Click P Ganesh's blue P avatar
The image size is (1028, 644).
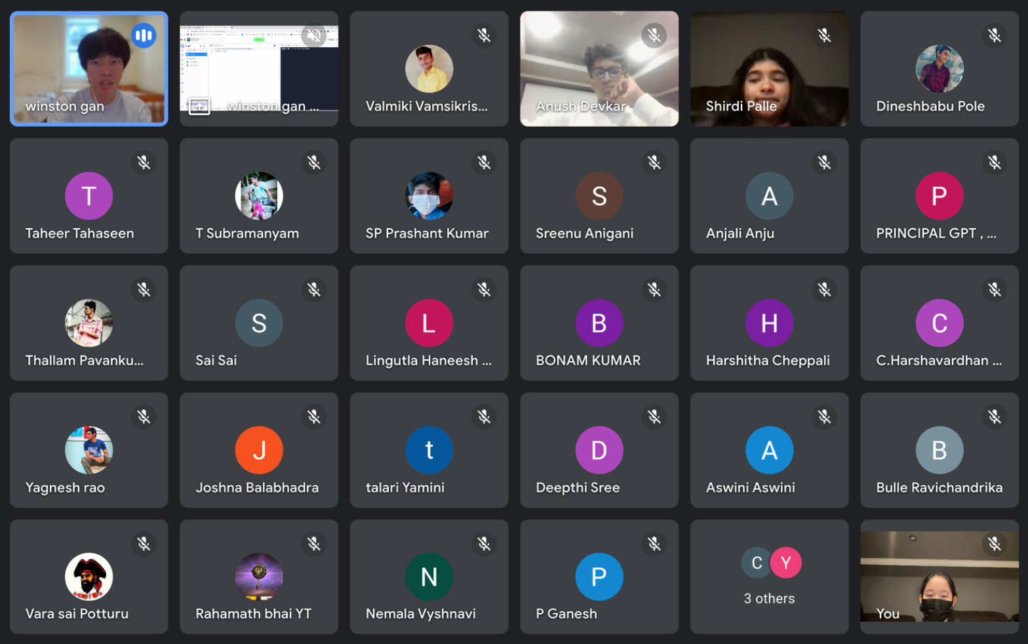[x=599, y=577]
